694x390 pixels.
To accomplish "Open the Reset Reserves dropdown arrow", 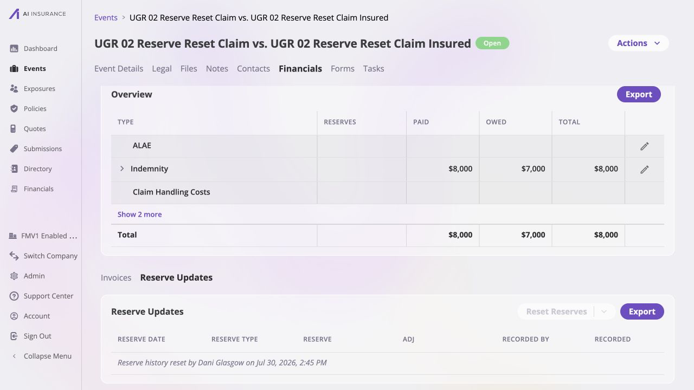I will pos(605,312).
